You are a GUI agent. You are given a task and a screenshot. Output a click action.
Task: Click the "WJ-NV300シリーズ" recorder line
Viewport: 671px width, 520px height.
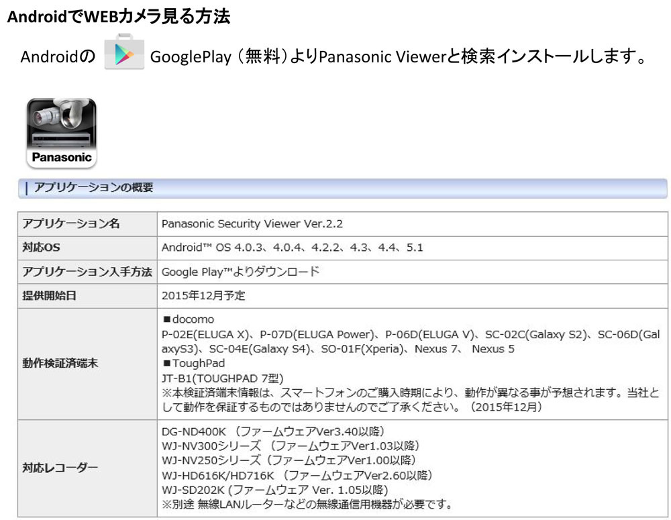(291, 446)
